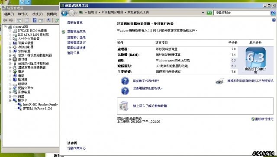Select 影像裝置 tree row
Viewport: 277px width, 157px height.
(24, 92)
